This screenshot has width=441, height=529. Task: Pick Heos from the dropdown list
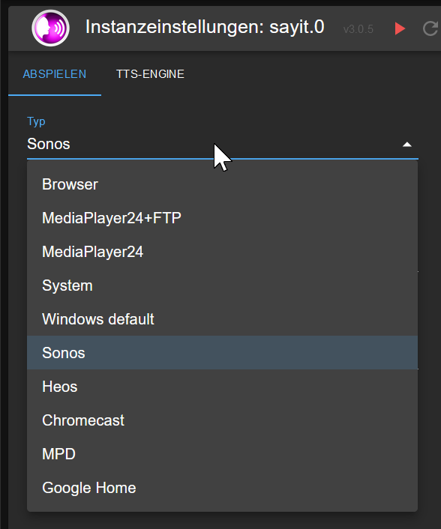(x=222, y=387)
